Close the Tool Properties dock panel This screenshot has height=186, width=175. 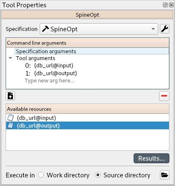pyautogui.click(x=171, y=5)
